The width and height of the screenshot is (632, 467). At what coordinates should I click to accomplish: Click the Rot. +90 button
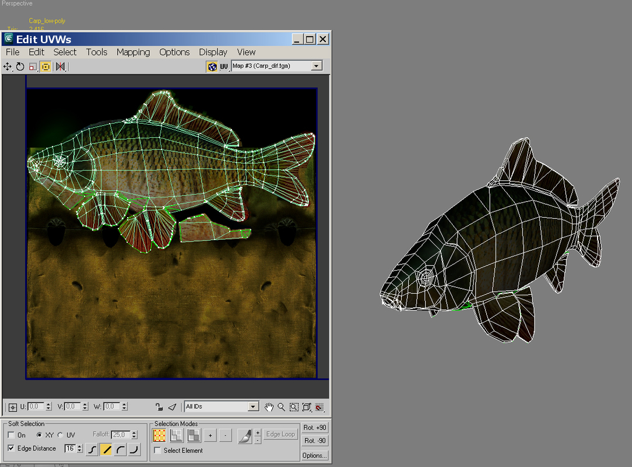[x=314, y=427]
